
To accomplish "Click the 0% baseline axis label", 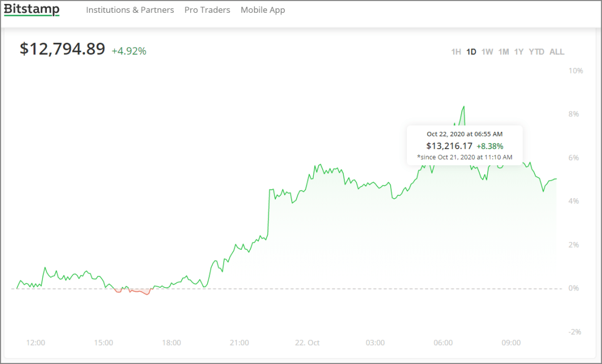I will pyautogui.click(x=574, y=288).
